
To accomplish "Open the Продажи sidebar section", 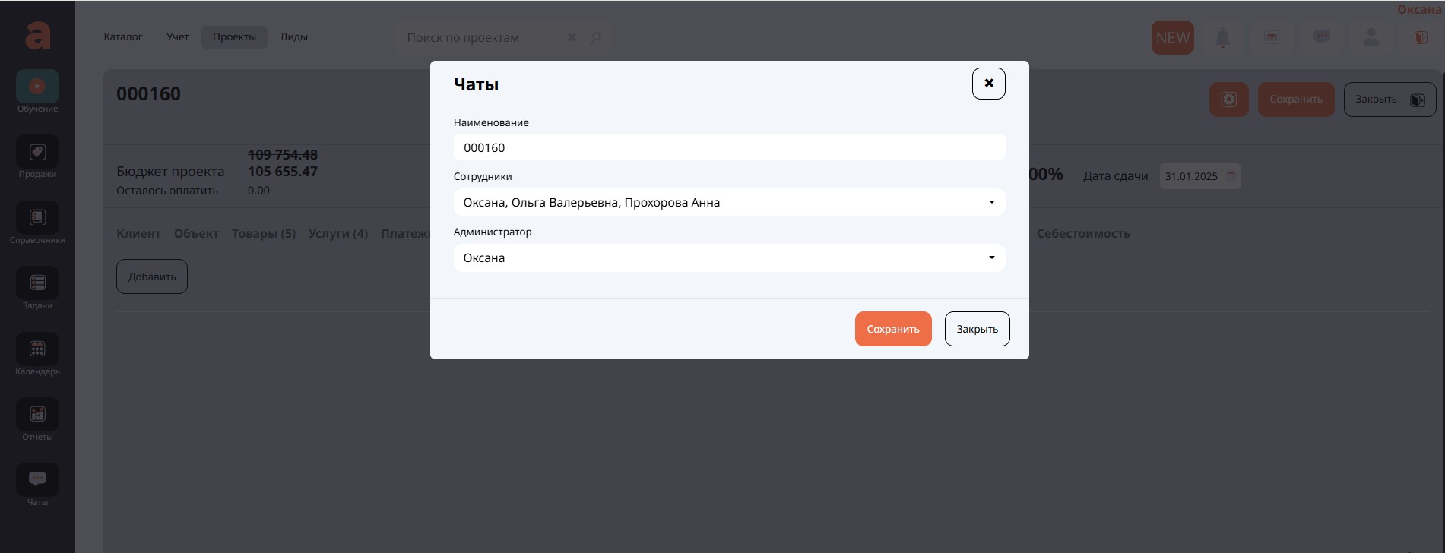I will (37, 153).
